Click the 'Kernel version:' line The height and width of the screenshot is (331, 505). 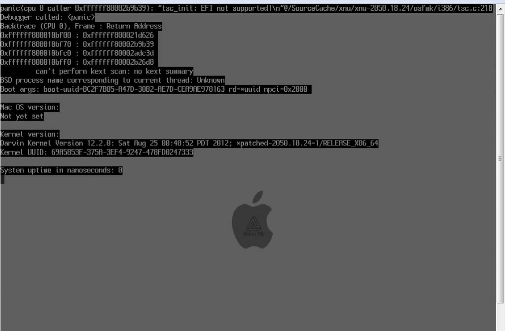click(x=30, y=134)
